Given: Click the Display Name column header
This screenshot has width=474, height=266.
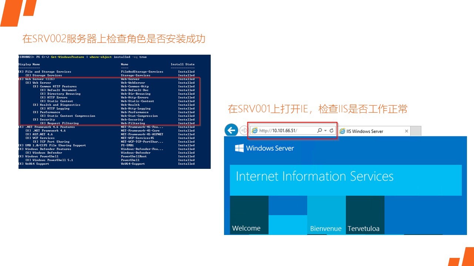Looking at the screenshot, I should (x=29, y=64).
